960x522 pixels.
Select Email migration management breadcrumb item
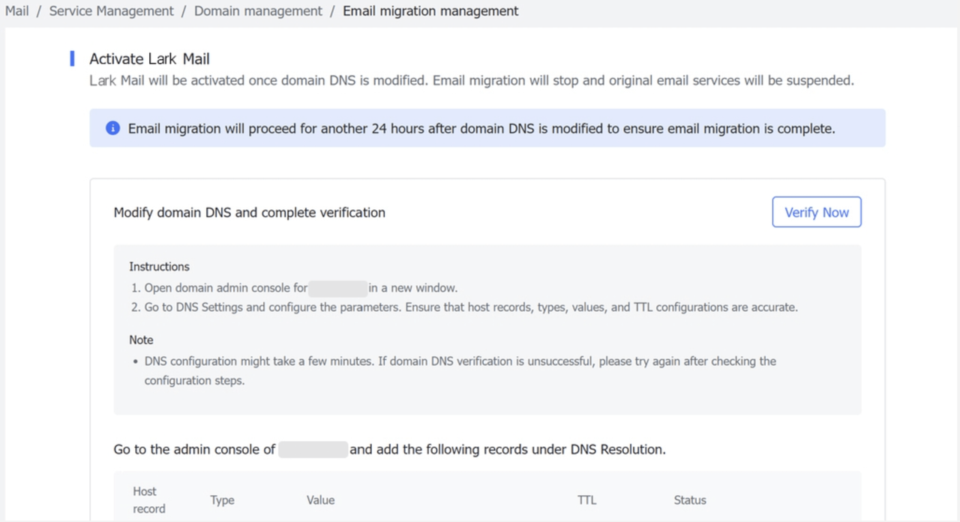coord(430,10)
